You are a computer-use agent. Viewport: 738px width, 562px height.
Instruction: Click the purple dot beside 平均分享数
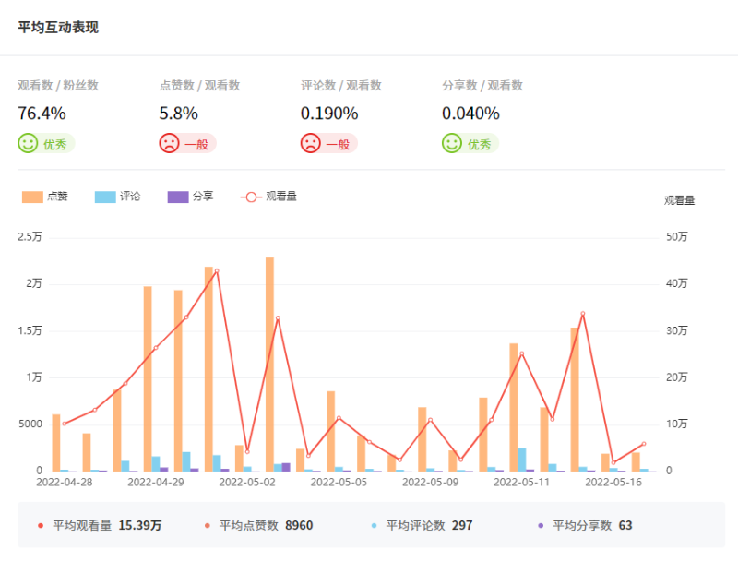(x=541, y=526)
